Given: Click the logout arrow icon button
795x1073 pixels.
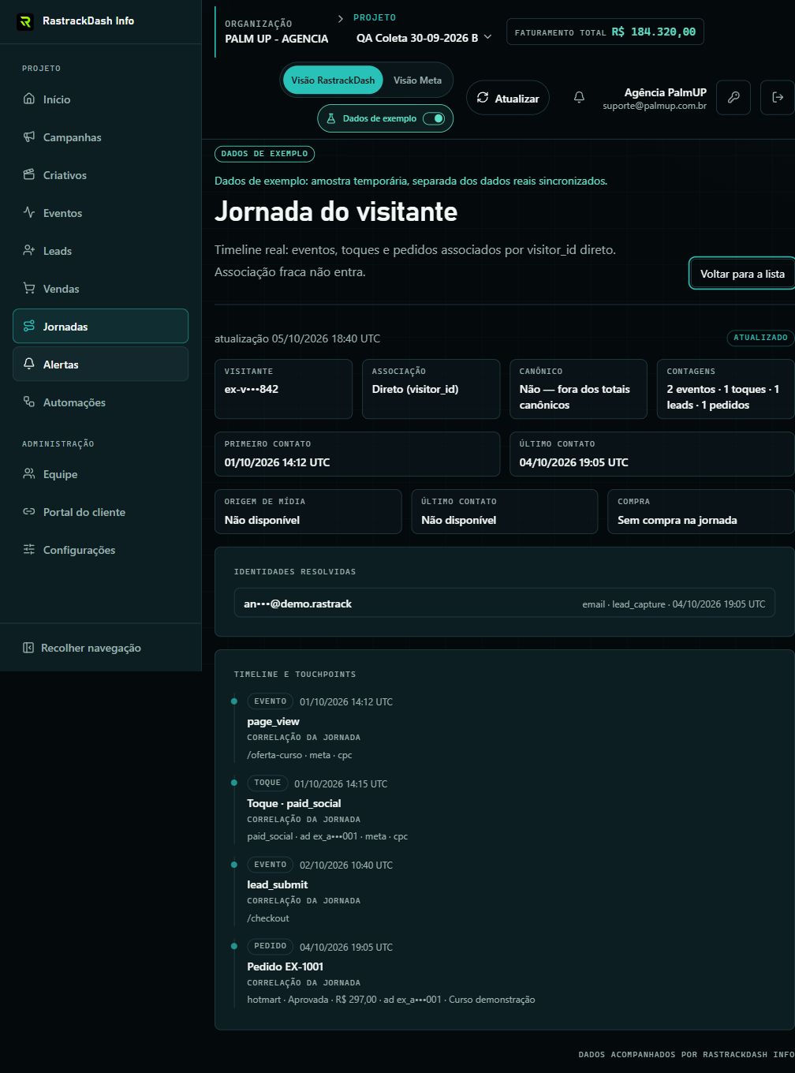Looking at the screenshot, I should [778, 98].
